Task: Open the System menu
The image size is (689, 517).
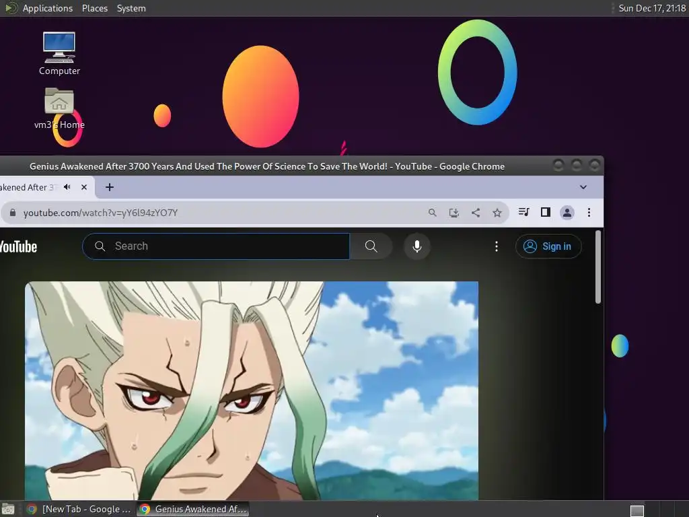Action: point(131,8)
